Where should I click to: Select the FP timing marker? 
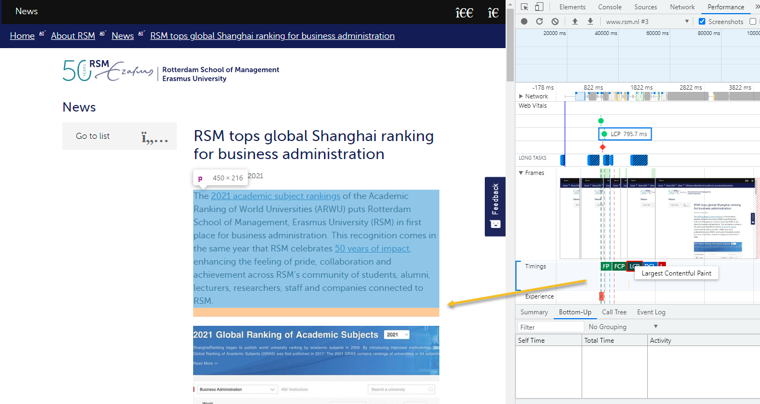606,266
